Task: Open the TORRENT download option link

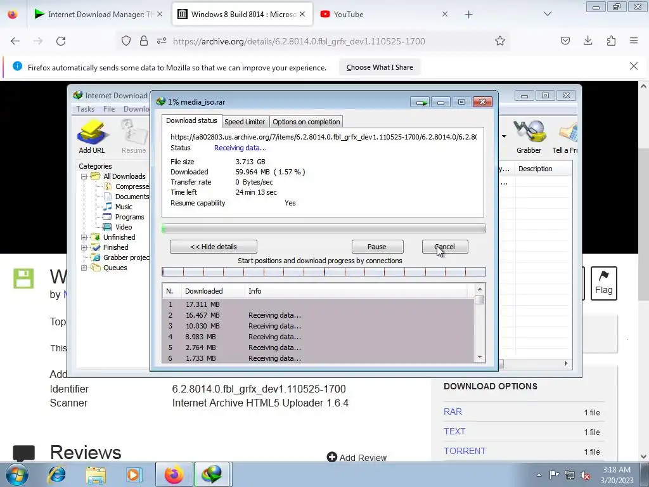Action: point(465,451)
